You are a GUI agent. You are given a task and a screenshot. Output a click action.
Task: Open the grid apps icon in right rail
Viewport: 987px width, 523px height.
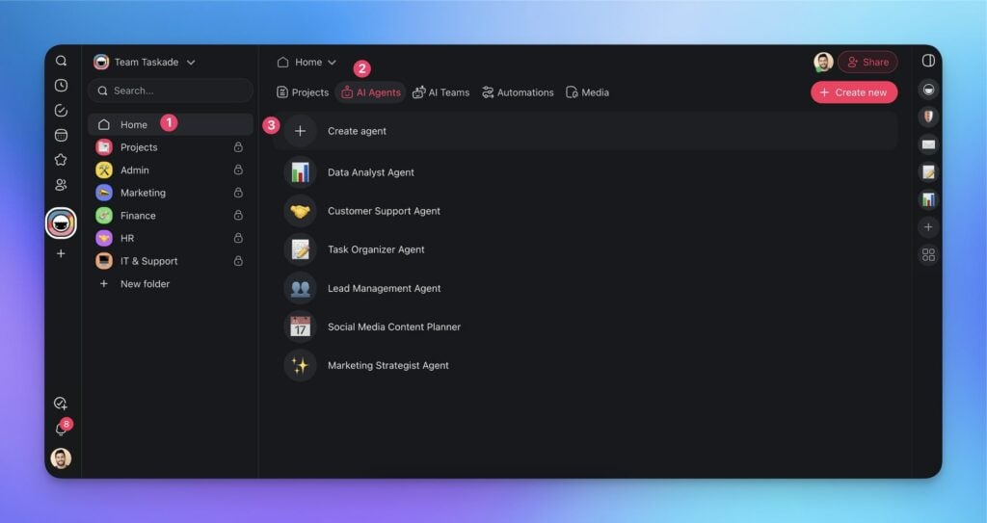pos(928,255)
